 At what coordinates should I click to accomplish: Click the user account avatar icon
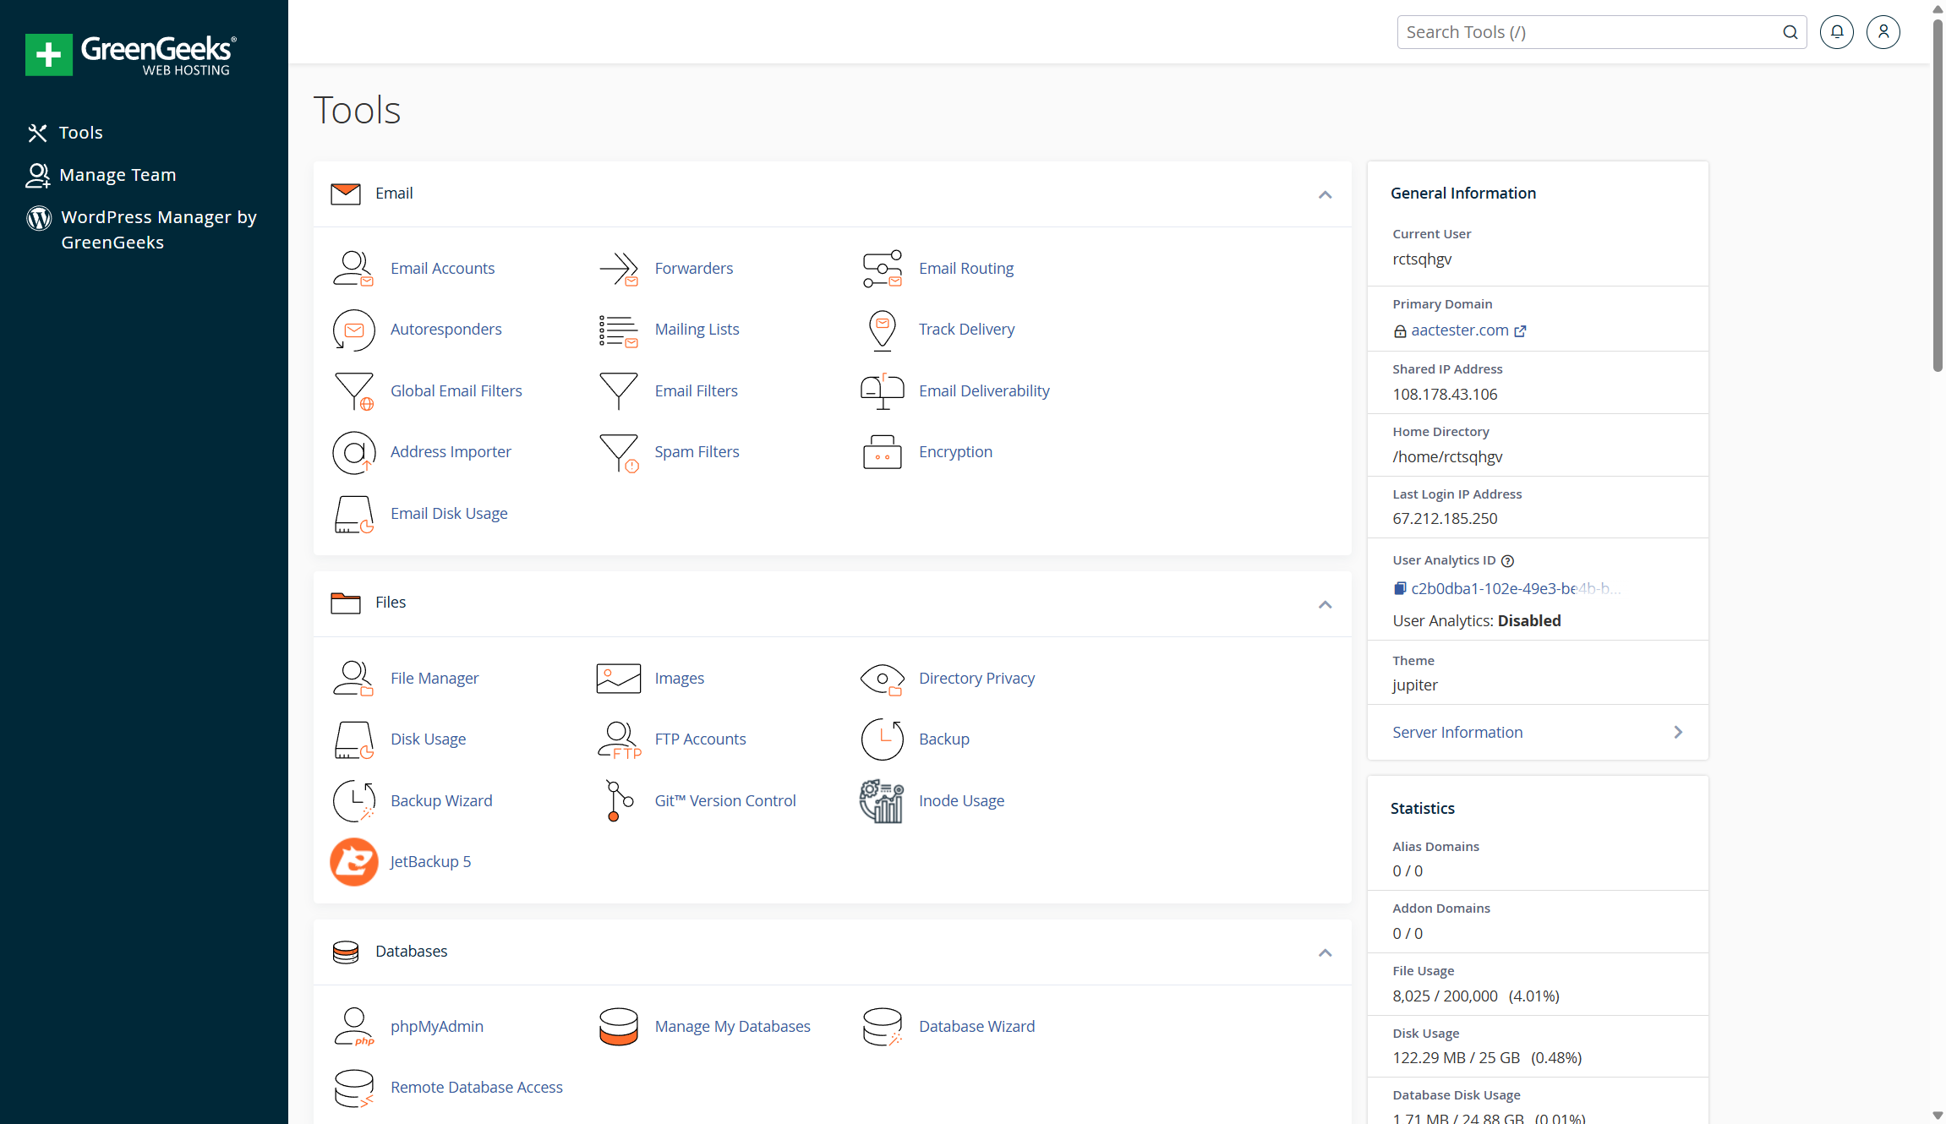pos(1883,32)
